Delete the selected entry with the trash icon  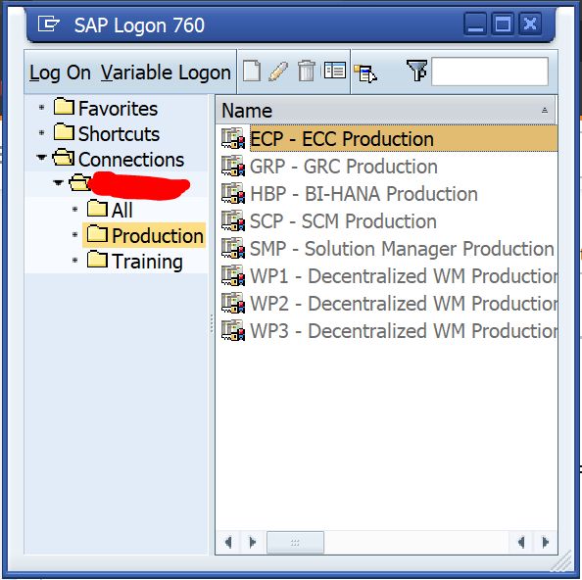point(307,71)
